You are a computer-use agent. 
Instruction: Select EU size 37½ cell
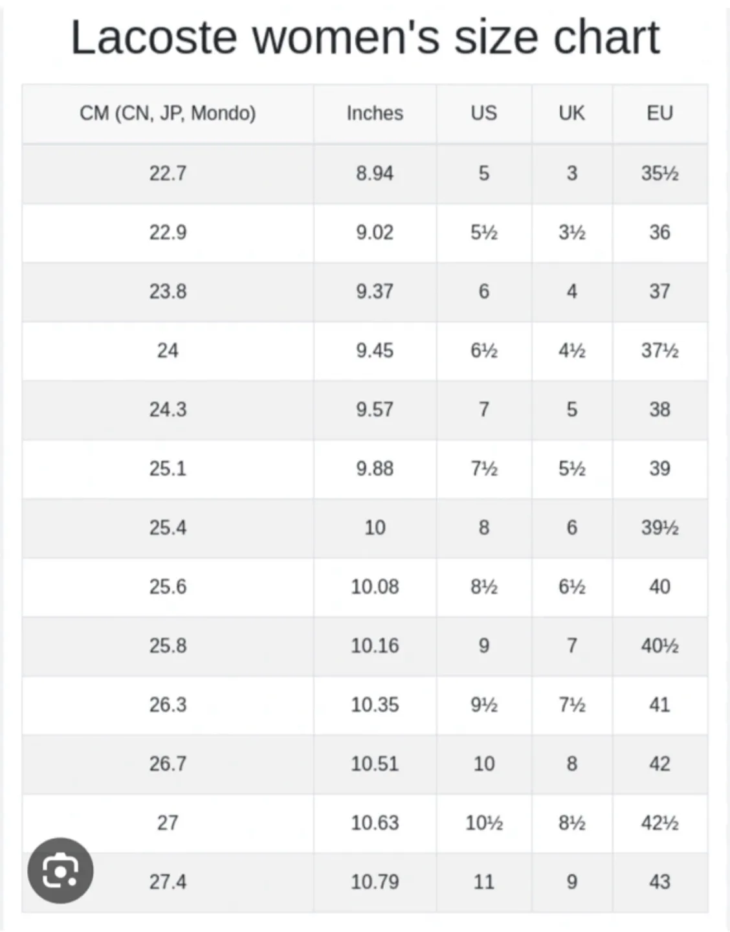coord(659,351)
